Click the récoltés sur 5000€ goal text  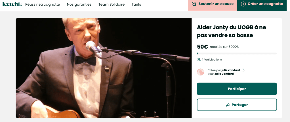[x=224, y=47]
